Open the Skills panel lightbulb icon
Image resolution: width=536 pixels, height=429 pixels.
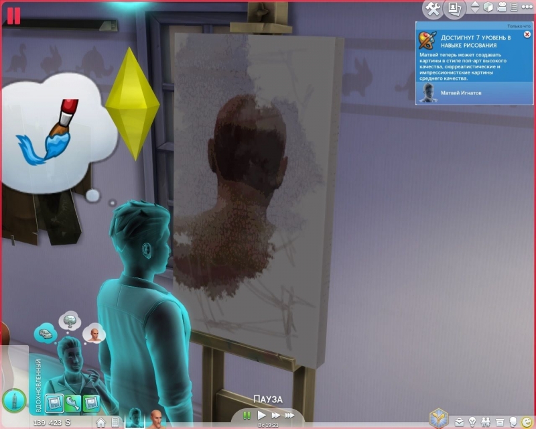tap(472, 422)
